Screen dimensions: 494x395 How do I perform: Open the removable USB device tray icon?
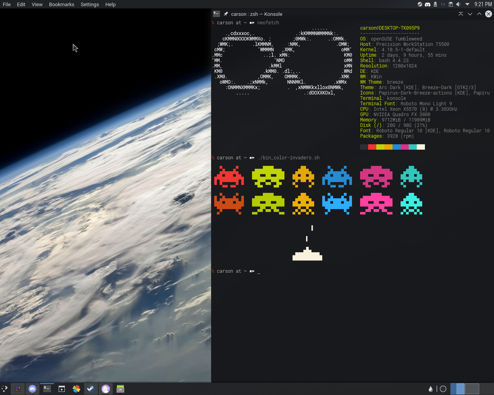435,4
